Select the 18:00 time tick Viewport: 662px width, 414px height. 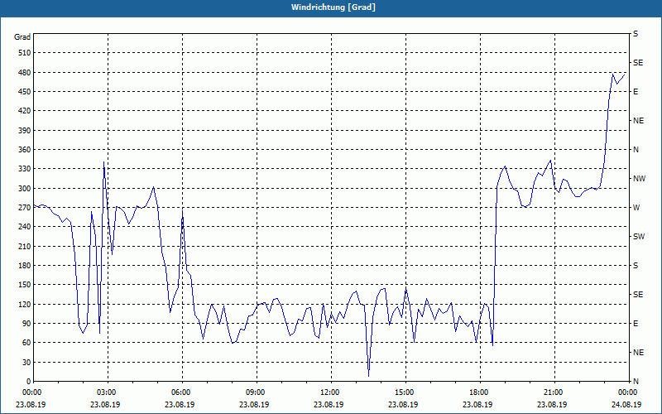point(478,392)
